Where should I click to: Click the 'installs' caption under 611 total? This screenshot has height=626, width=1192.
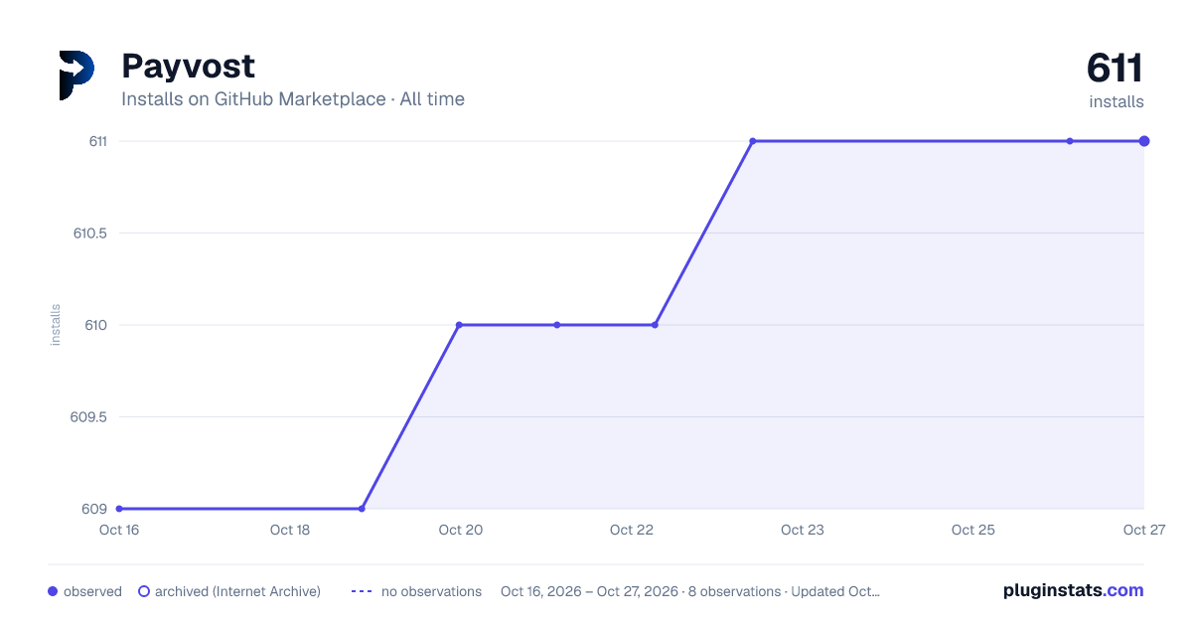point(1117,101)
